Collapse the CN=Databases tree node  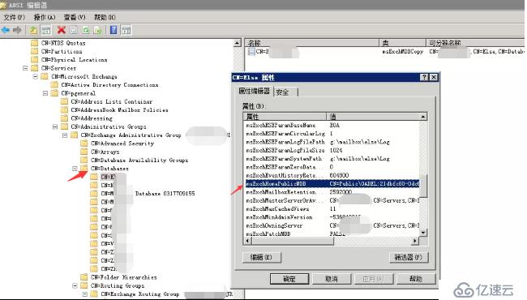click(75, 169)
